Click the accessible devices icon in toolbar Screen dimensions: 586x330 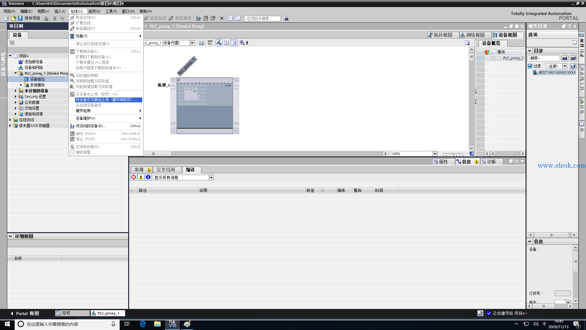tap(198, 18)
